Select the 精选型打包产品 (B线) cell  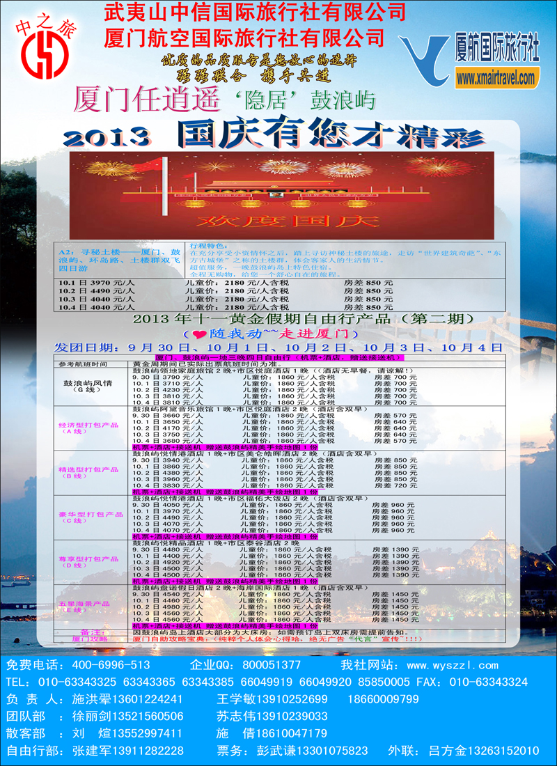pyautogui.click(x=91, y=472)
